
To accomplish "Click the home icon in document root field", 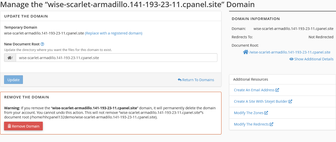I will 9,58.
